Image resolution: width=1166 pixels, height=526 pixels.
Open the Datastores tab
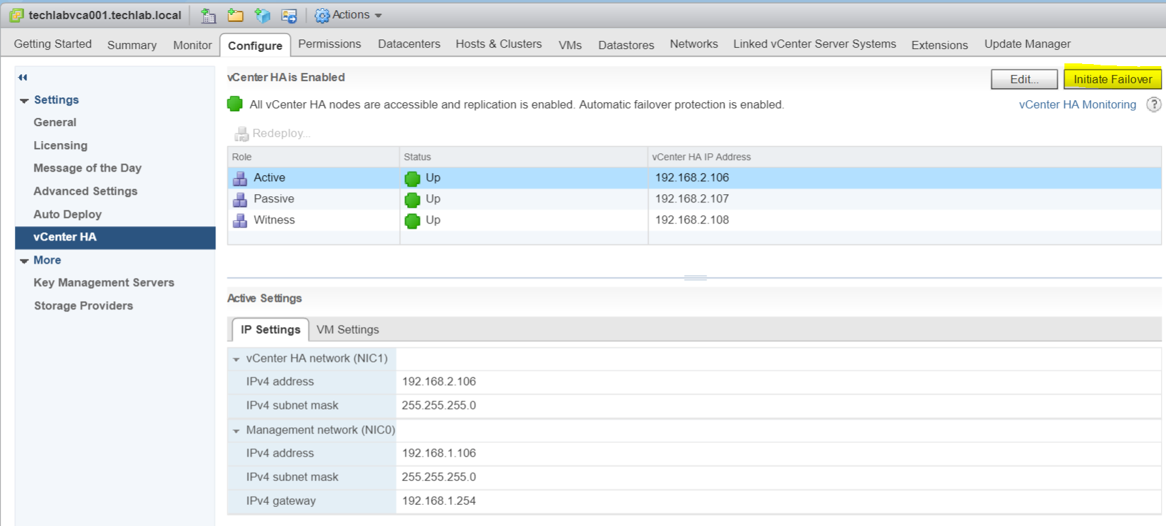coord(626,44)
